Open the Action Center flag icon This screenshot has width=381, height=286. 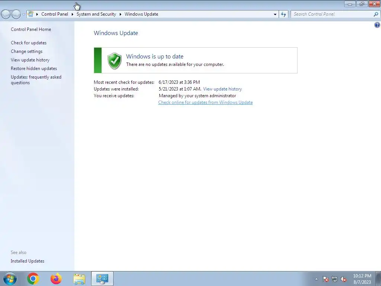click(326, 279)
